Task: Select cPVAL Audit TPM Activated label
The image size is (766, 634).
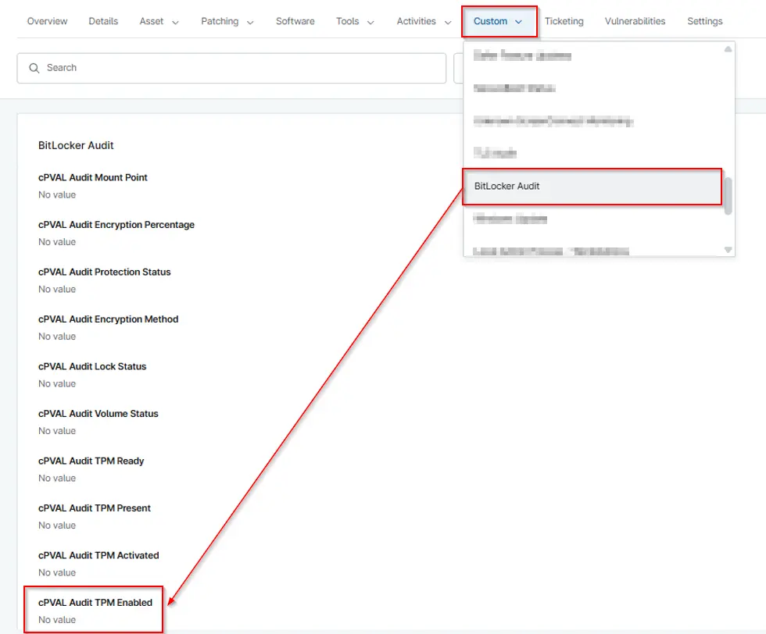Action: click(x=98, y=555)
